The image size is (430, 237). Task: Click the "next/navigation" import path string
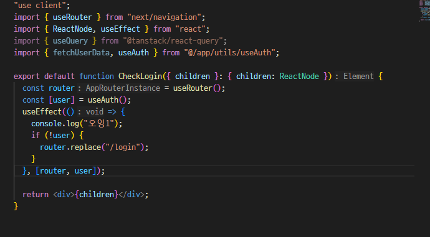coord(165,17)
